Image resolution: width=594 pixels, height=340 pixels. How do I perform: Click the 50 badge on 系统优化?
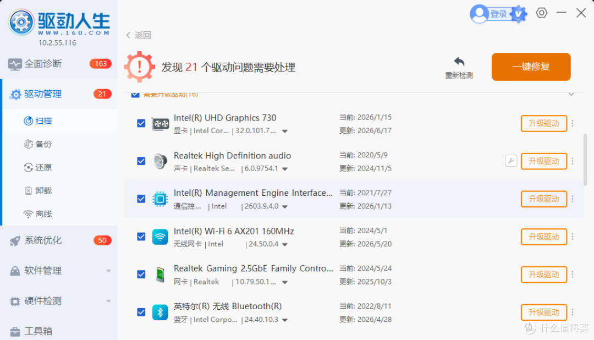coord(102,240)
